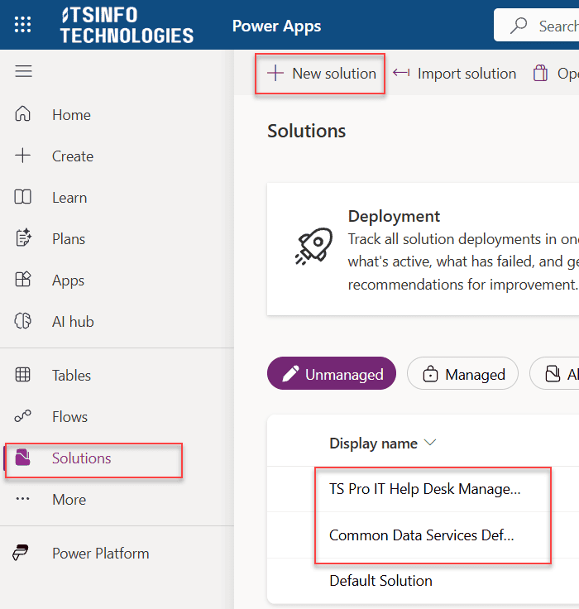The width and height of the screenshot is (579, 609).
Task: Click the Flows connector icon
Action: (x=22, y=416)
